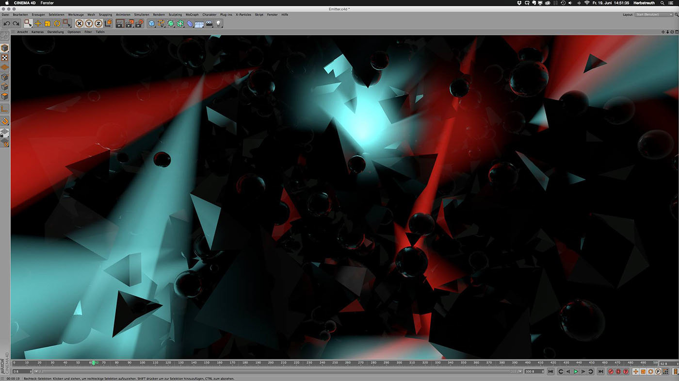Open the light bulb objects palette

point(218,23)
